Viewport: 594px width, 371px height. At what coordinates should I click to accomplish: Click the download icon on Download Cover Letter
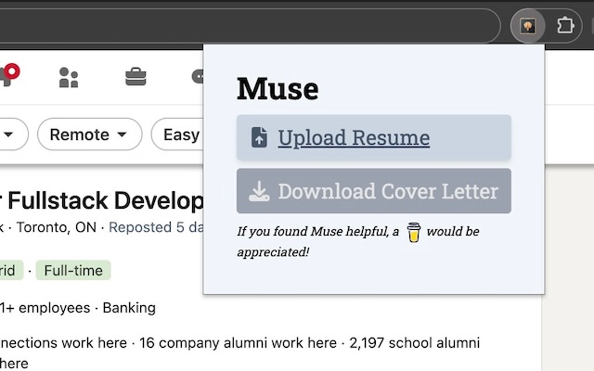pyautogui.click(x=259, y=191)
